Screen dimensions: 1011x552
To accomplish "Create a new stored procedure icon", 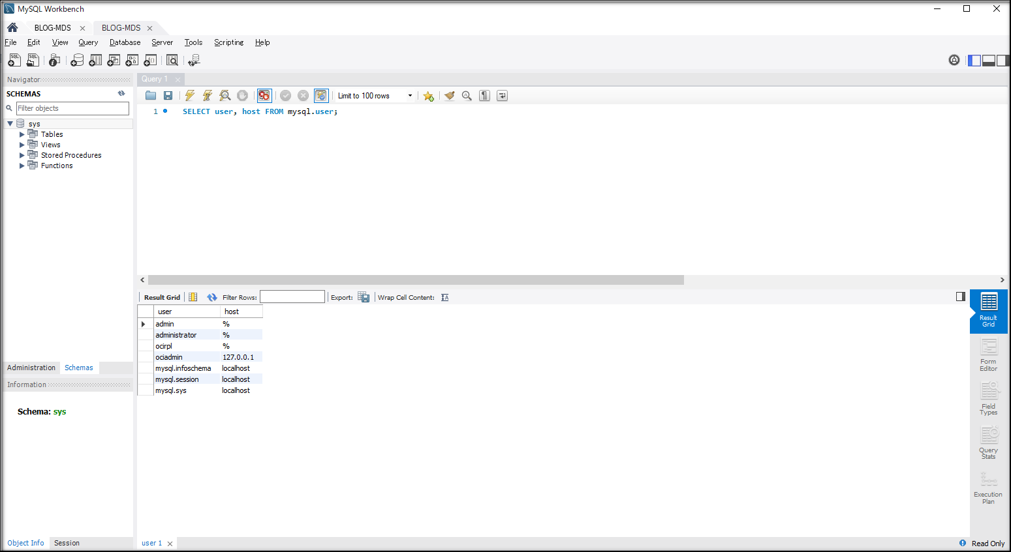I will coord(132,60).
